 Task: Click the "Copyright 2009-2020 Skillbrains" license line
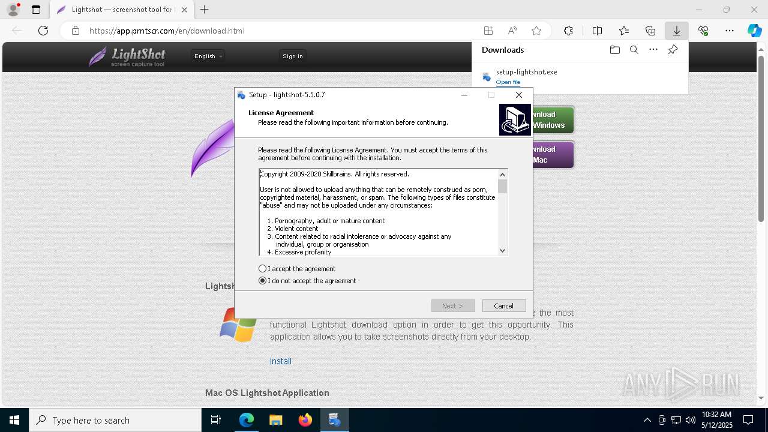(334, 174)
